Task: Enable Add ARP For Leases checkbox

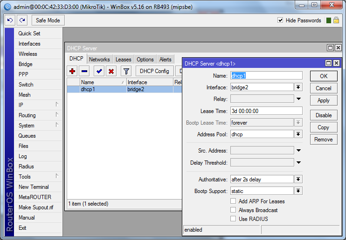Action: click(233, 201)
